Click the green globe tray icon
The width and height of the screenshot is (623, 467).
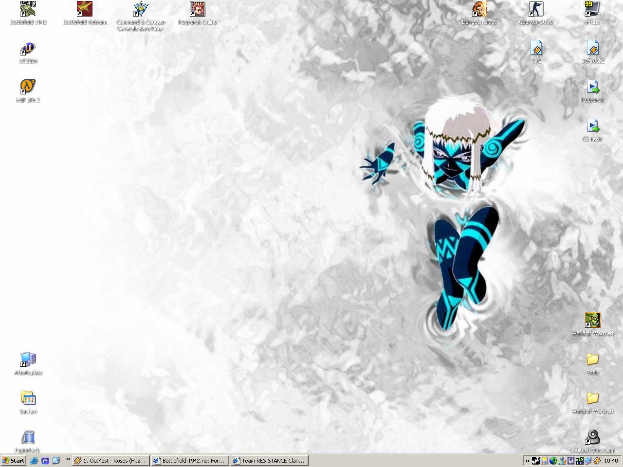(553, 461)
